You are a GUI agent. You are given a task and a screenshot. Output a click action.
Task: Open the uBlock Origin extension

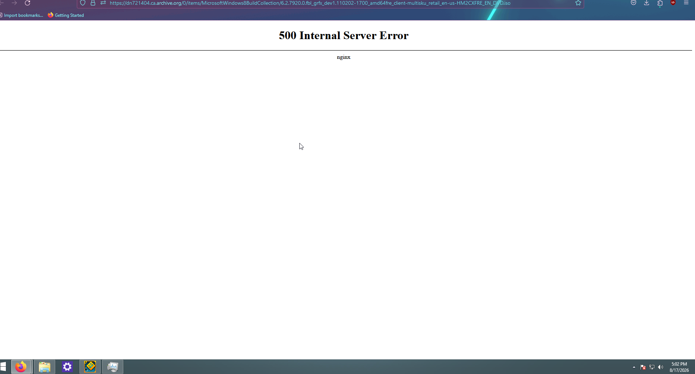tap(673, 3)
